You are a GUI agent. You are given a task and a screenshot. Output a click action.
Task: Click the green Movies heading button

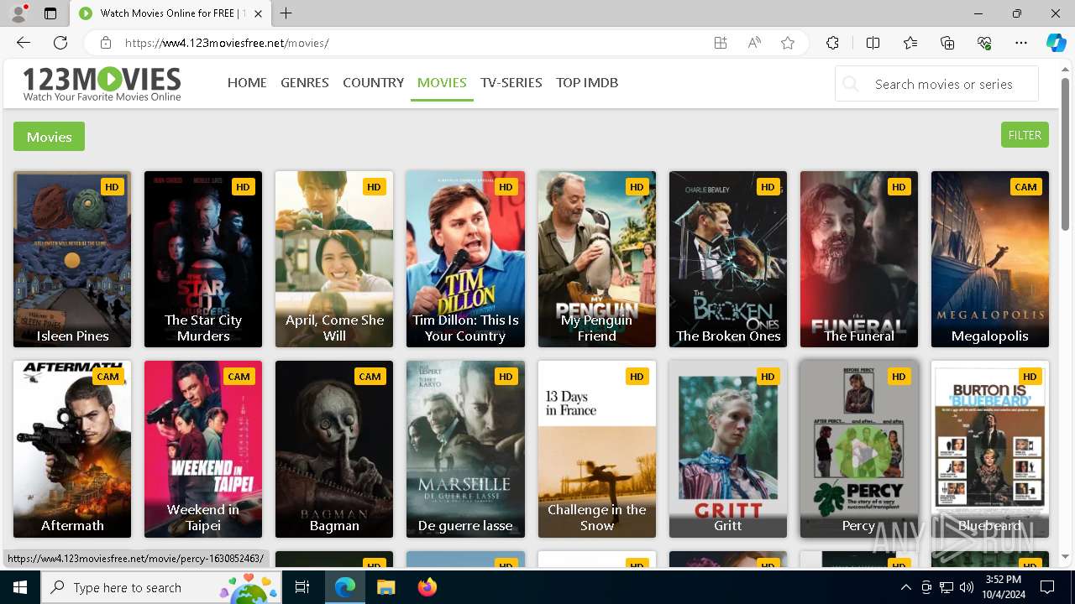pyautogui.click(x=49, y=137)
